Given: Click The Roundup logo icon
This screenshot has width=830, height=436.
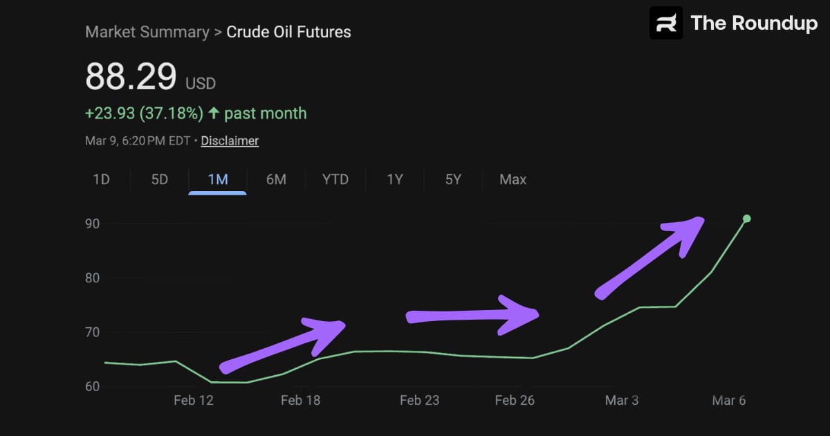Looking at the screenshot, I should 665,23.
